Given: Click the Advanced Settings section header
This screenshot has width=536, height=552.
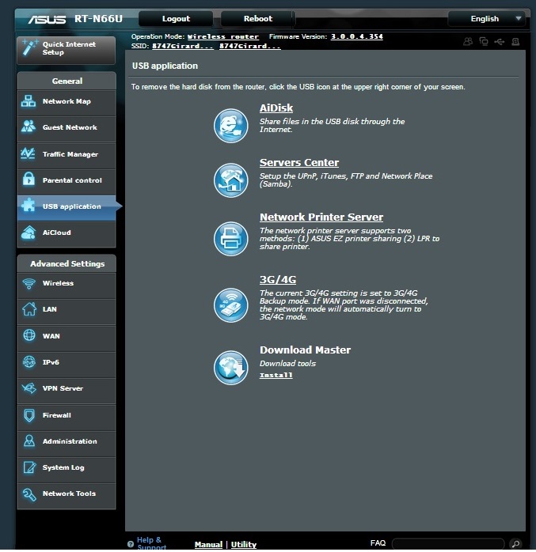Looking at the screenshot, I should pos(67,263).
